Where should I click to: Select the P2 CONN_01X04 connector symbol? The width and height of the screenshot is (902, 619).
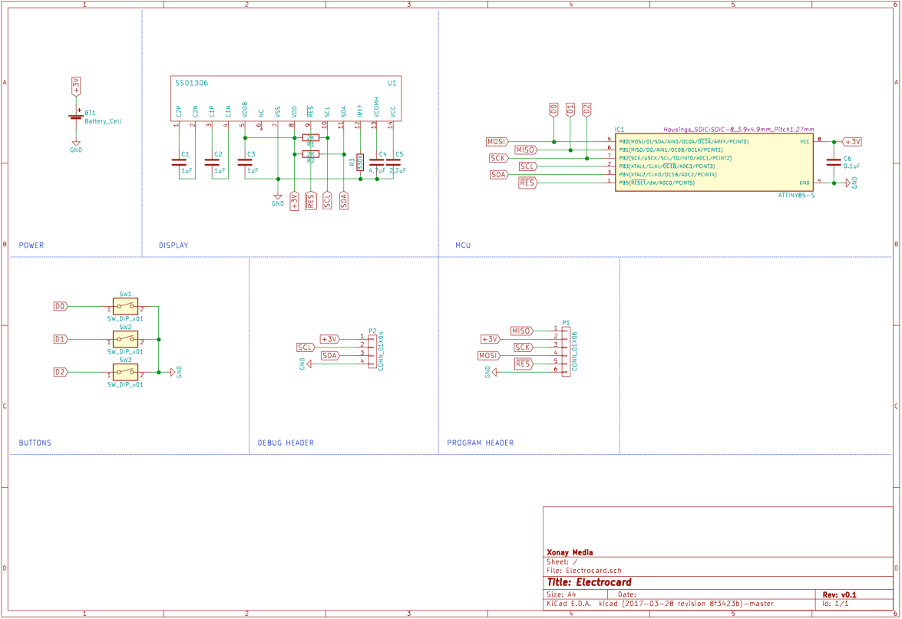(373, 350)
